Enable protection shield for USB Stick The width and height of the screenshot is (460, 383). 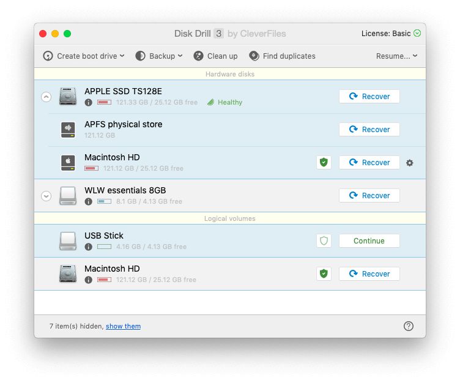pyautogui.click(x=324, y=240)
